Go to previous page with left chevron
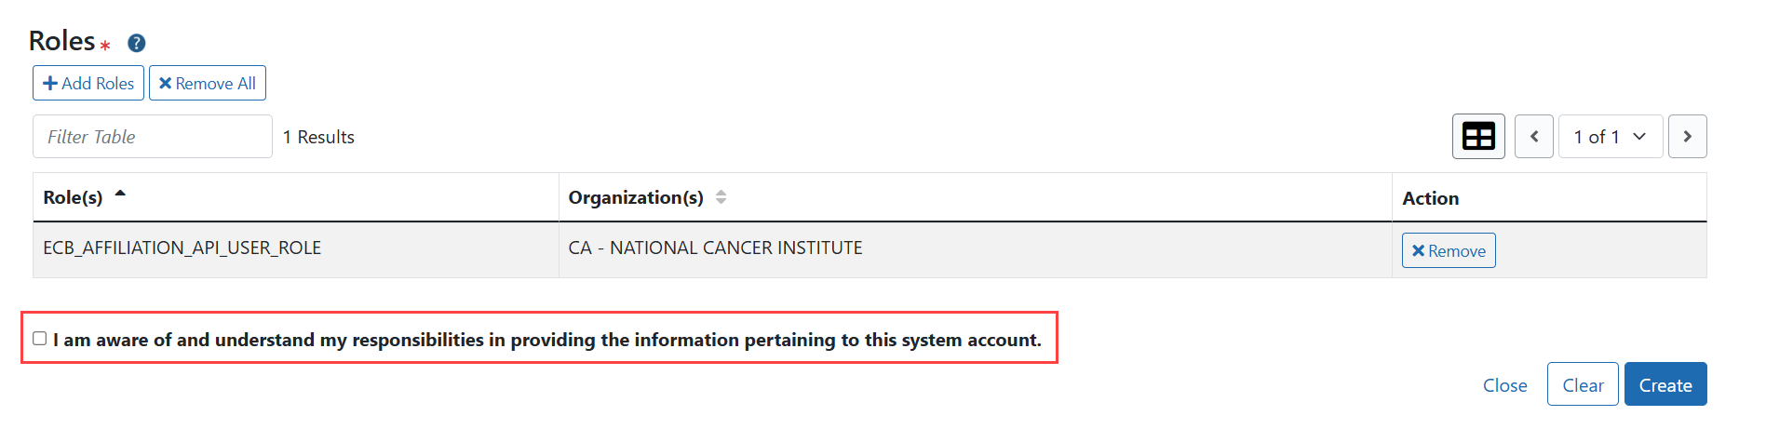 1534,137
